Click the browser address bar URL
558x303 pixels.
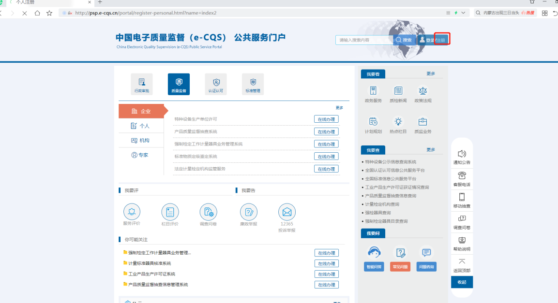[x=146, y=13]
